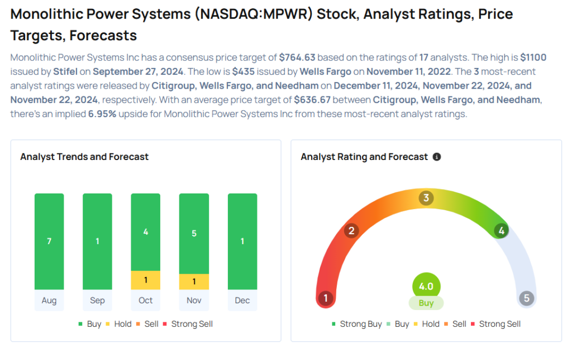Screen dimensions: 572x344
Task: Toggle Sell series in trends legend
Action: click(x=149, y=324)
